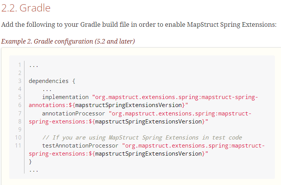Image resolution: width=281 pixels, height=185 pixels.
Task: Click code line number 5
Action: point(20,97)
